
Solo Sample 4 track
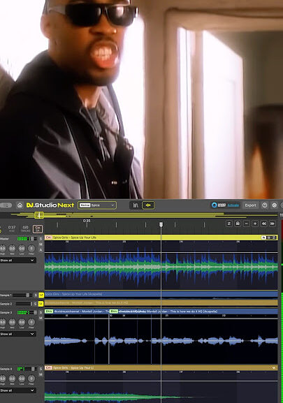tap(41, 369)
